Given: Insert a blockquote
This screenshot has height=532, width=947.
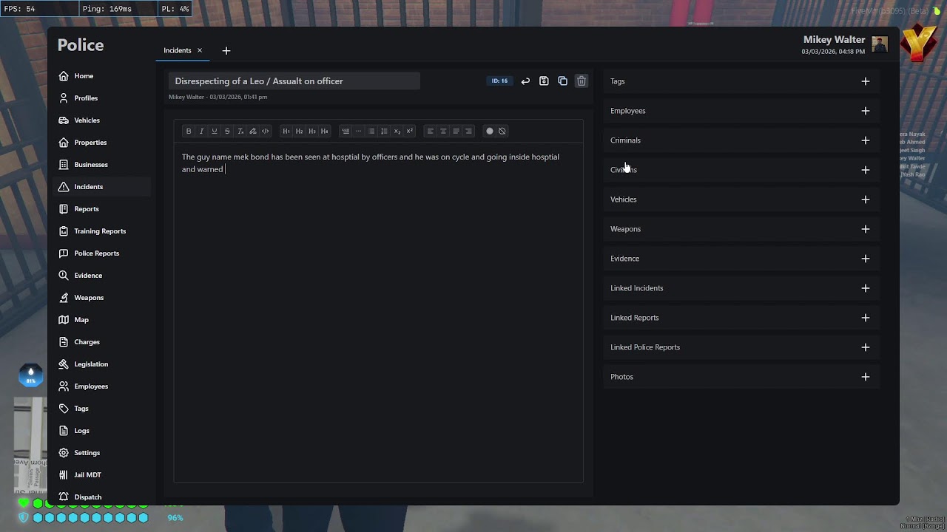Looking at the screenshot, I should click(x=346, y=131).
